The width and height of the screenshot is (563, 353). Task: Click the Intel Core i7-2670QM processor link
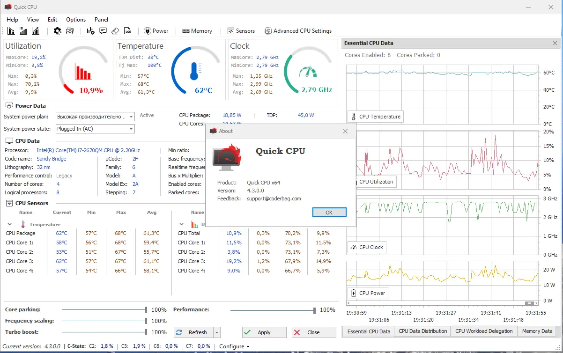88,150
